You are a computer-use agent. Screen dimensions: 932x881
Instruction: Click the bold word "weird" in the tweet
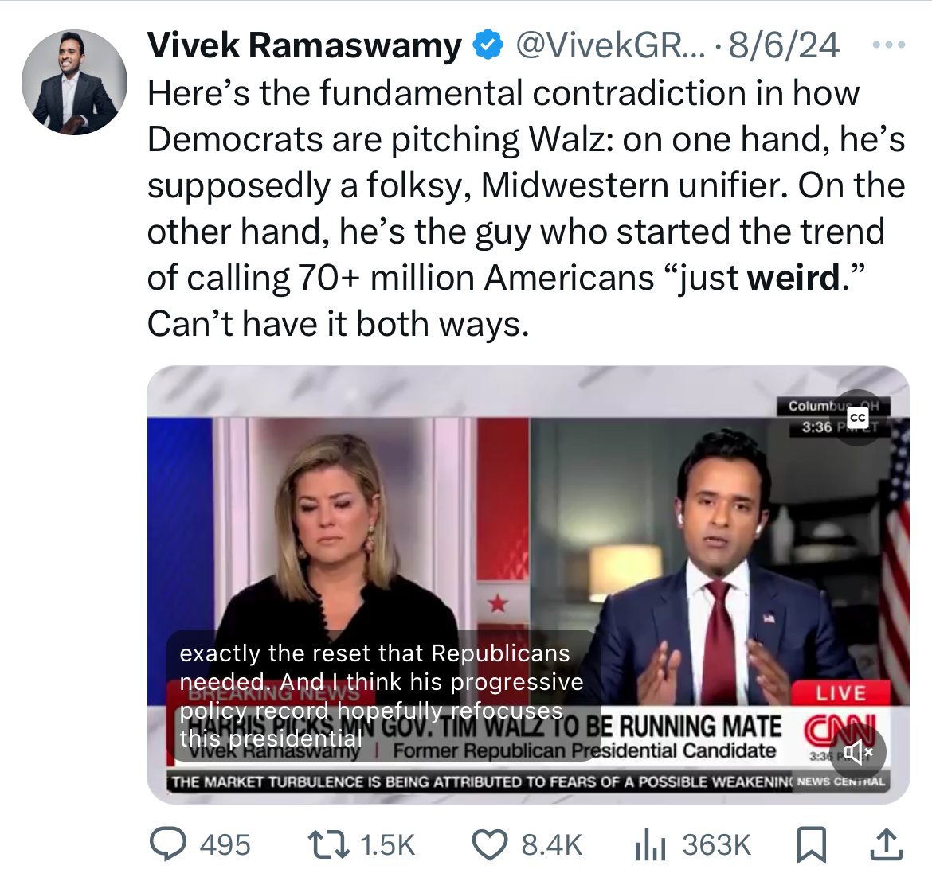[794, 278]
